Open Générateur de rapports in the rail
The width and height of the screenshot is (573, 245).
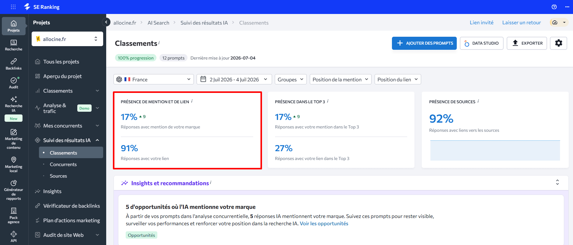click(14, 190)
